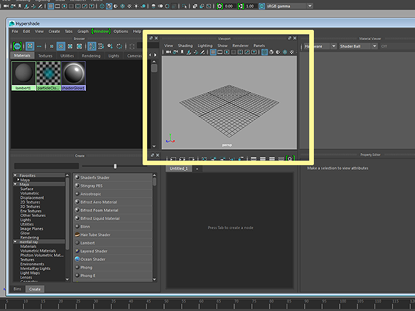The width and height of the screenshot is (415, 311).
Task: Select extra large swatches size icon
Action: click(79, 46)
